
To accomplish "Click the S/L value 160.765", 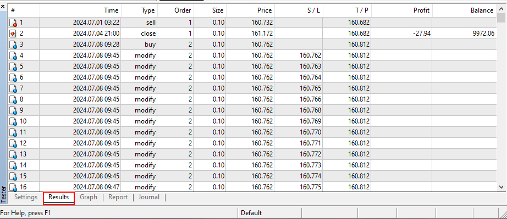I will [310, 88].
